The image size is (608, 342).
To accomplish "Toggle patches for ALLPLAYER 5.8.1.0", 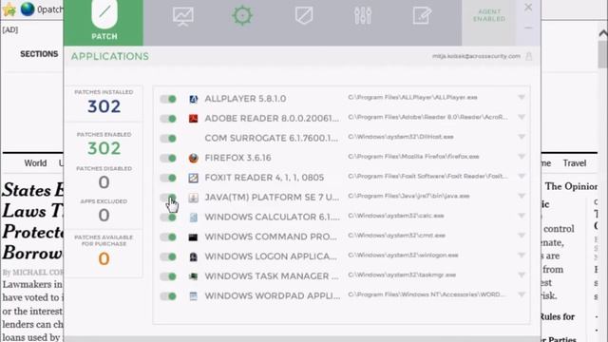I will coord(168,99).
